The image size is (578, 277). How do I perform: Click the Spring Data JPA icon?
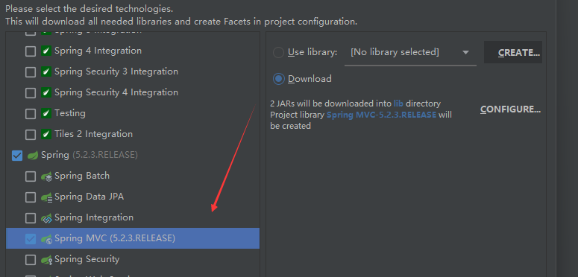pos(46,197)
